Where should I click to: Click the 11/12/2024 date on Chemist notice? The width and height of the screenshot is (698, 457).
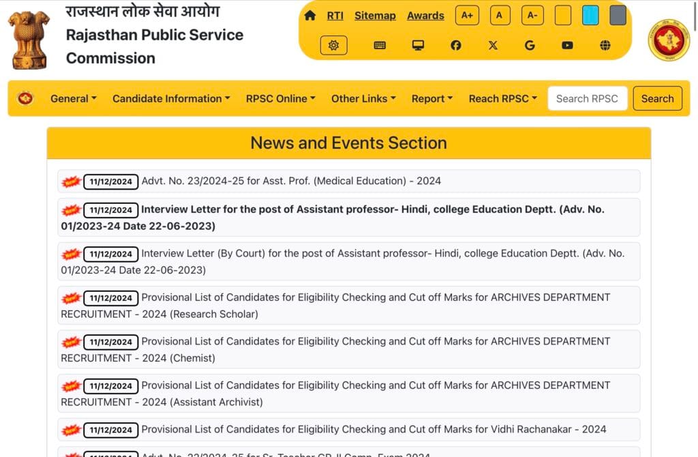111,342
